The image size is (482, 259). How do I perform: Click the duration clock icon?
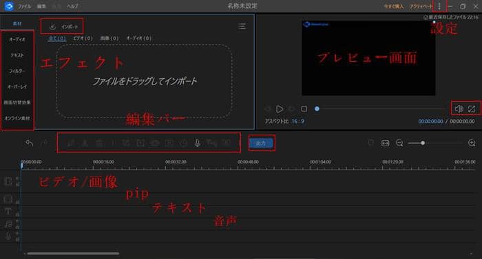click(x=184, y=143)
